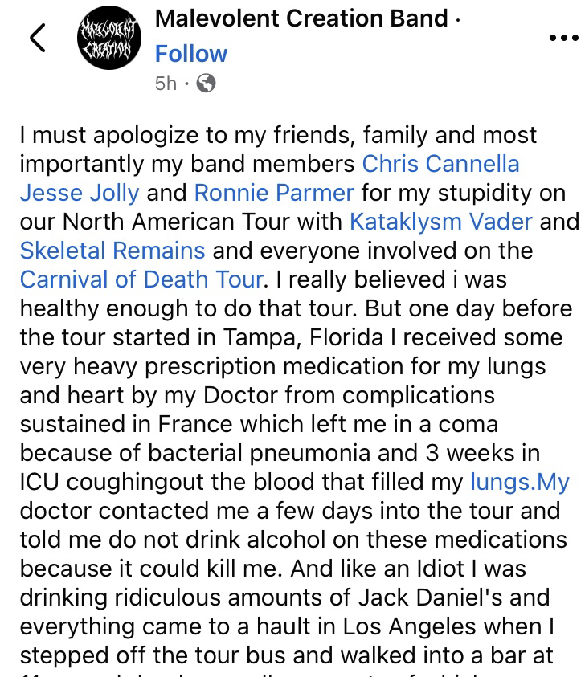Screen dimensions: 585x677
Task: Open Jesse Jolly's tagged profile
Action: coord(80,193)
